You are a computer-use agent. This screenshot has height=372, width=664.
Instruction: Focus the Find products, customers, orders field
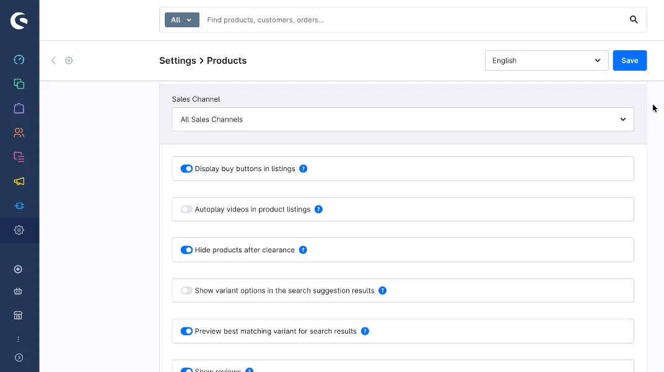[x=413, y=20]
